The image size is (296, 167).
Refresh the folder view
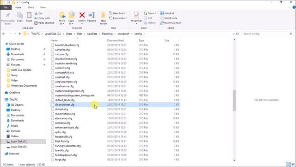(x=237, y=34)
